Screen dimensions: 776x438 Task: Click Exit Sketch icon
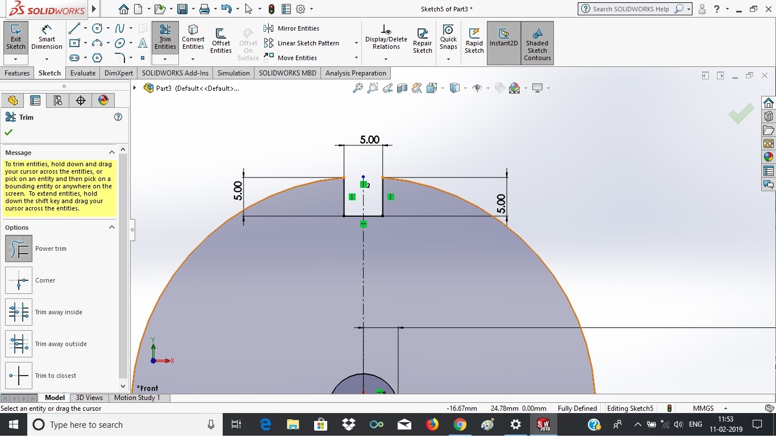pos(16,37)
